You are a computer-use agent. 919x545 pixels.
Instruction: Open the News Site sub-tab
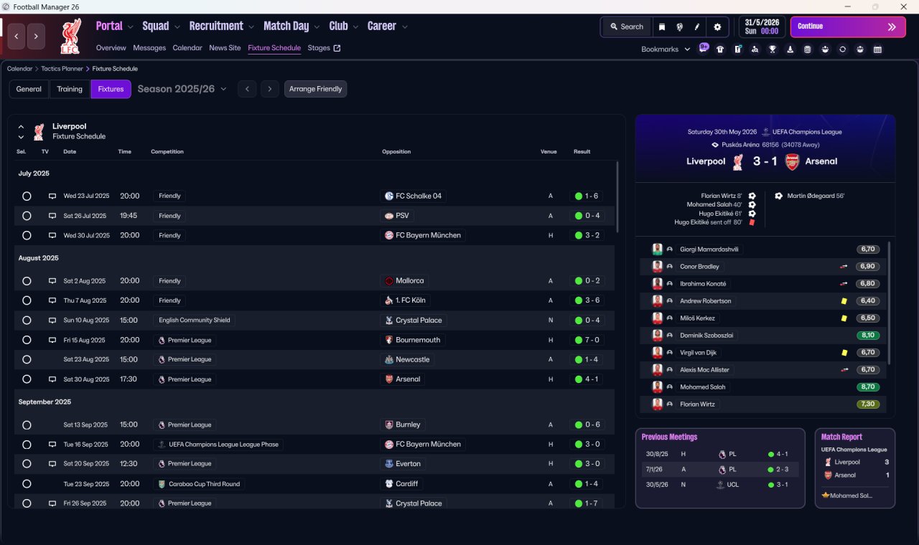[225, 48]
